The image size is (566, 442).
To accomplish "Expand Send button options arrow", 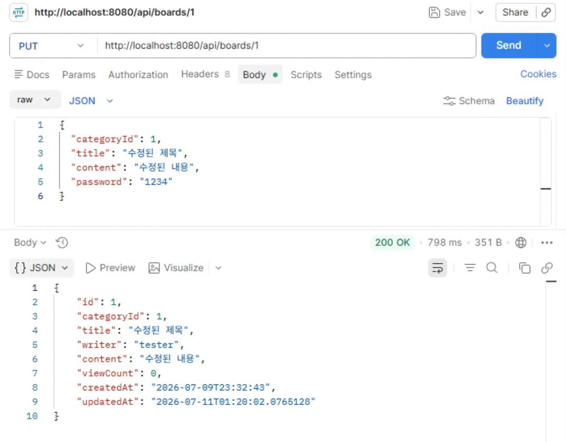I will pos(547,45).
